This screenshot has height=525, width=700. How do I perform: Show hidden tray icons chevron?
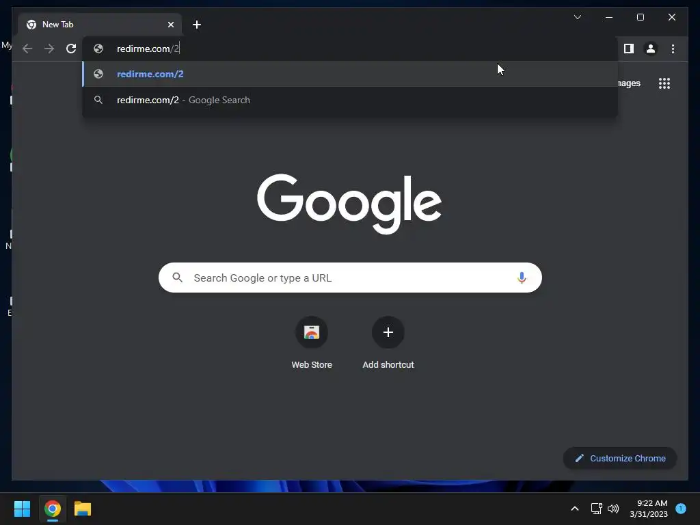click(575, 509)
